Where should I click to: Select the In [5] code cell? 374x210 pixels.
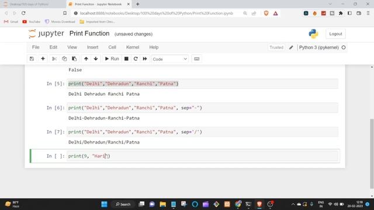[x=202, y=84]
